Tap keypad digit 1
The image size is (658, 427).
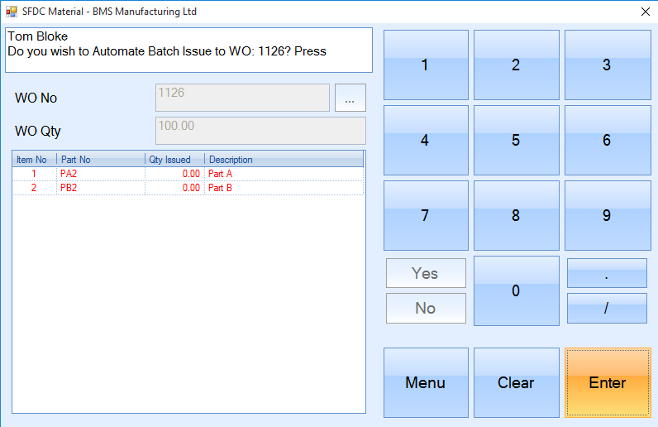coord(426,65)
